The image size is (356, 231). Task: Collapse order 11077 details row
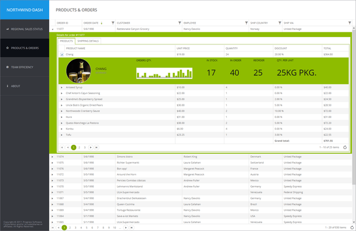pos(53,28)
